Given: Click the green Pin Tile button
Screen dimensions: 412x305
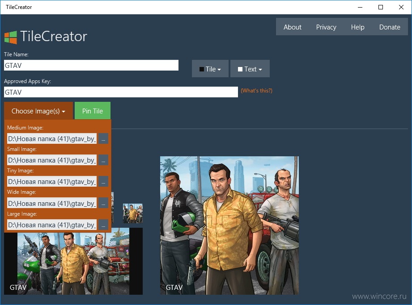Looking at the screenshot, I should [x=93, y=111].
